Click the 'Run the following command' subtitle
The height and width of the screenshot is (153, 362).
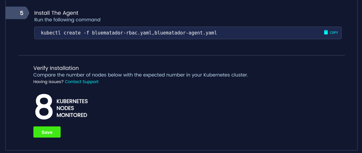pos(67,20)
